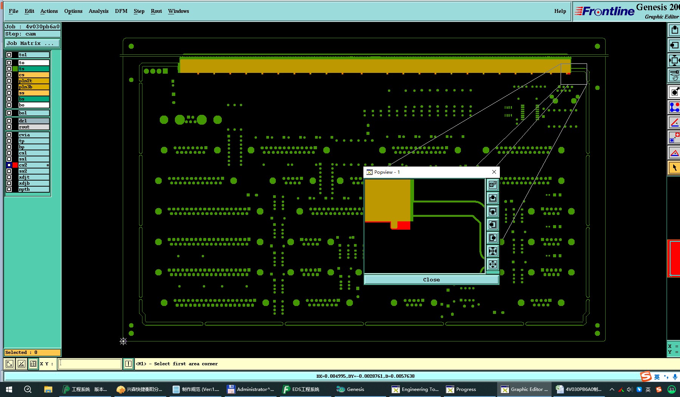
Task: Open Windows Start menu
Action: [9, 389]
